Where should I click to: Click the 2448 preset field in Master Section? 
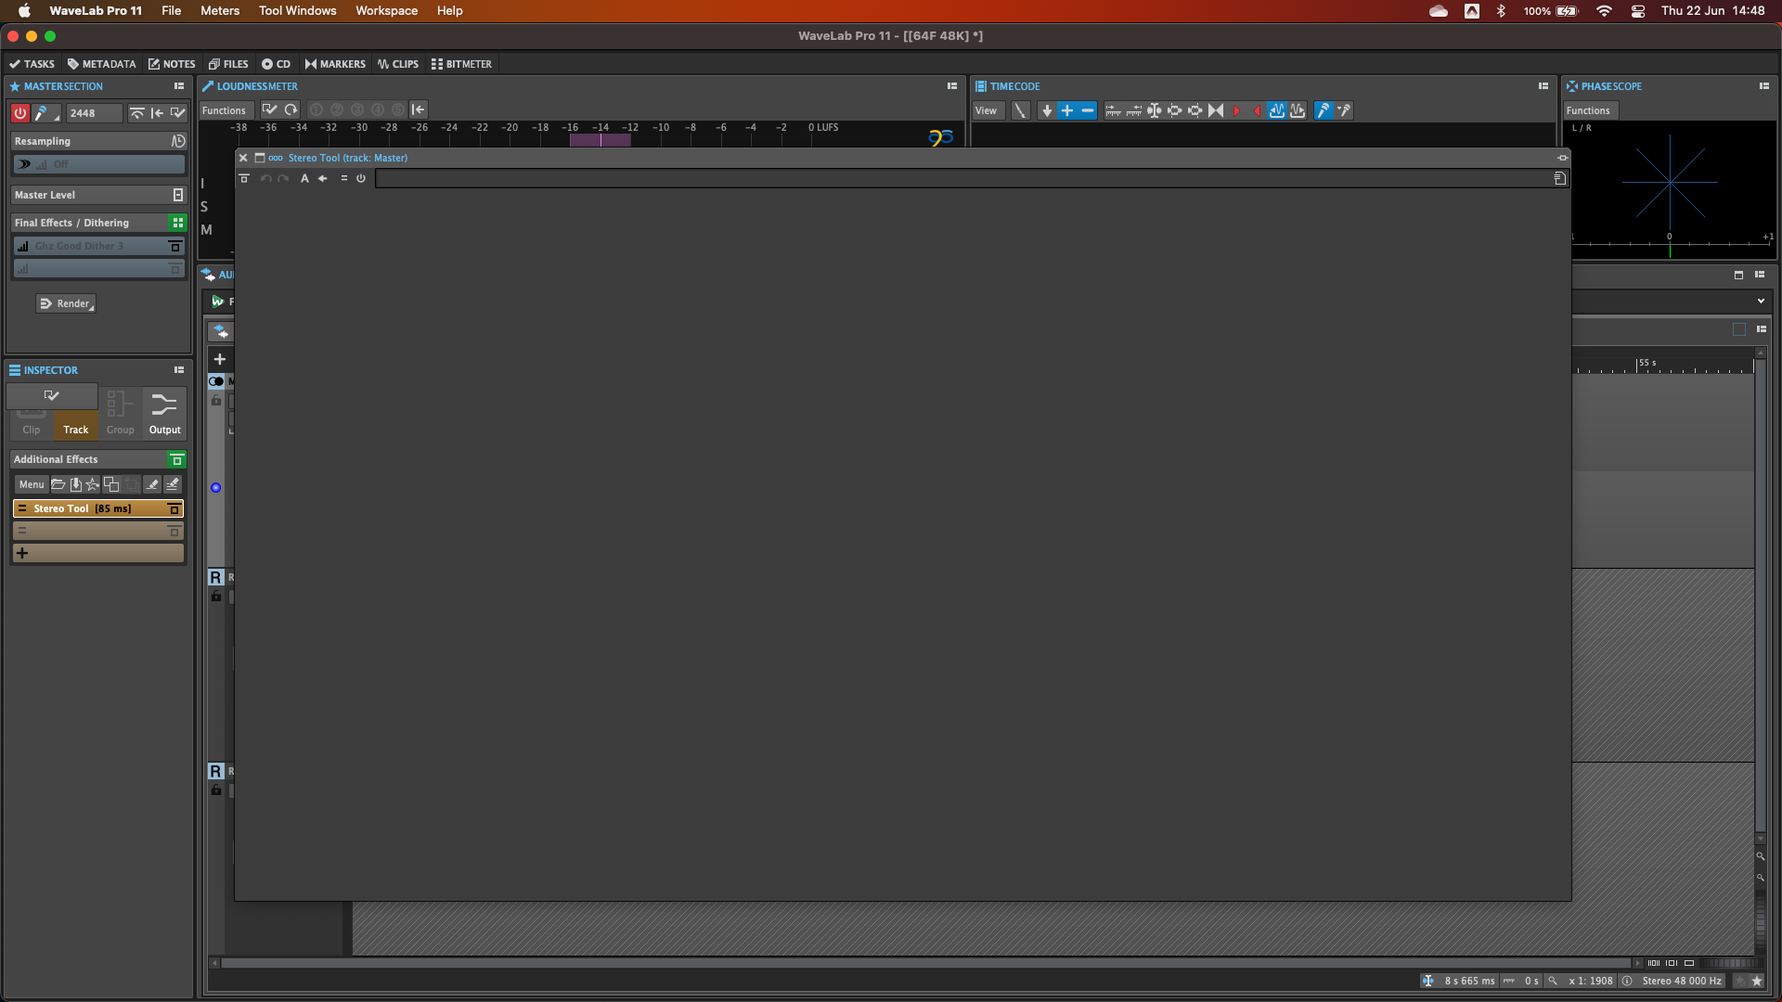pos(94,113)
